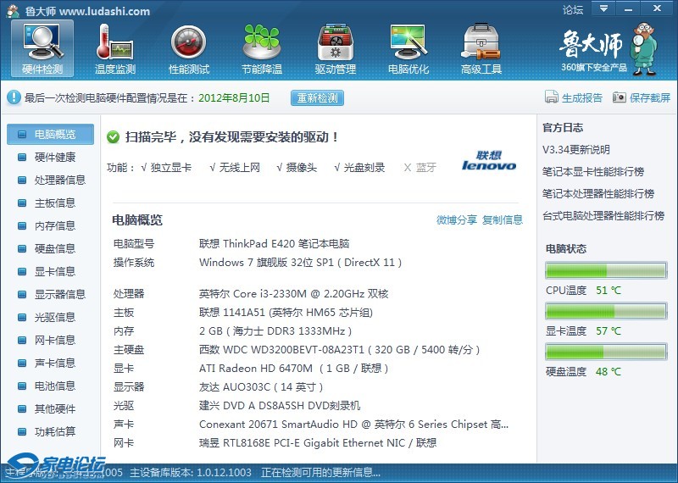Click the 复制信息 copy info link
678x483 pixels.
(503, 220)
